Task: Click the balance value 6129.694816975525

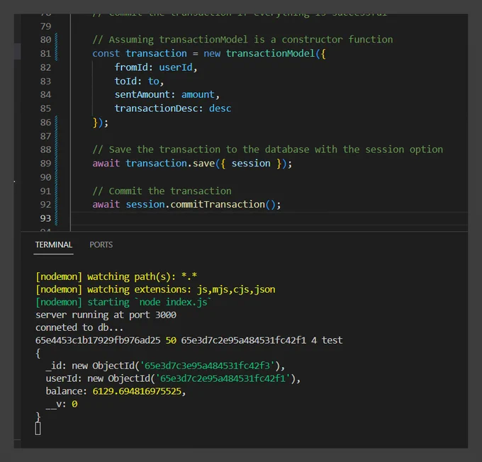Action: coord(137,391)
